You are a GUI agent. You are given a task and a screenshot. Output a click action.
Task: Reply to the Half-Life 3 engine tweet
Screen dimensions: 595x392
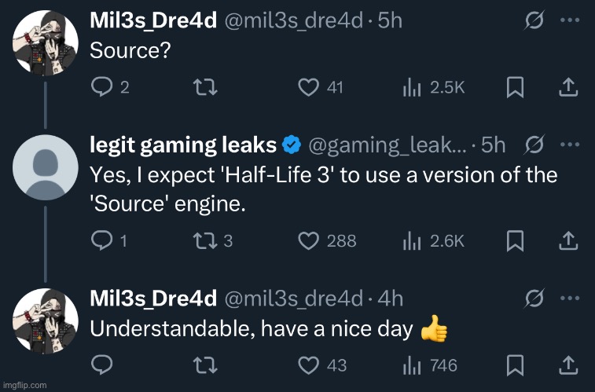point(102,240)
